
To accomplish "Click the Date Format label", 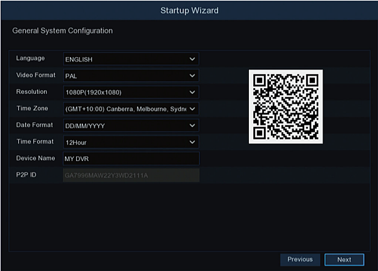I will (x=35, y=125).
